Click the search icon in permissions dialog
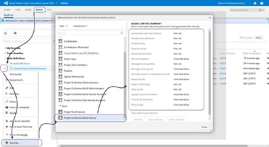This screenshot has width=269, height=147. click(x=122, y=33)
